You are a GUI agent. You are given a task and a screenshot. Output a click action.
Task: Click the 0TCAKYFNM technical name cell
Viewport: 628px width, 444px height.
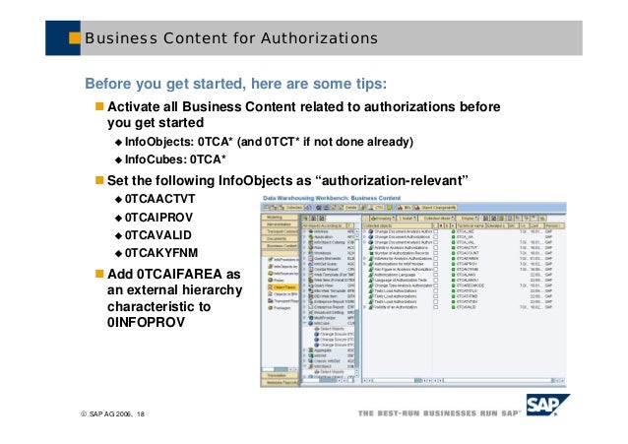(x=468, y=270)
